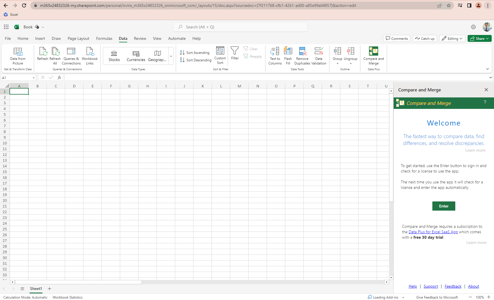The height and width of the screenshot is (300, 494).
Task: Click Refresh All in ribbon
Action: tap(55, 56)
